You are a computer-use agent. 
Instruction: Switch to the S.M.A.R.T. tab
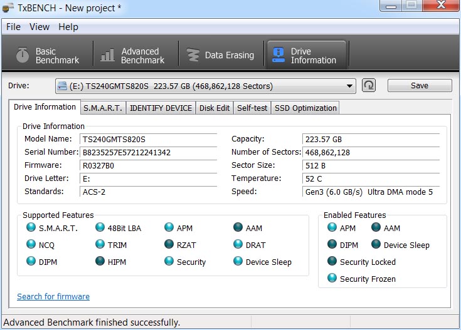pos(103,108)
